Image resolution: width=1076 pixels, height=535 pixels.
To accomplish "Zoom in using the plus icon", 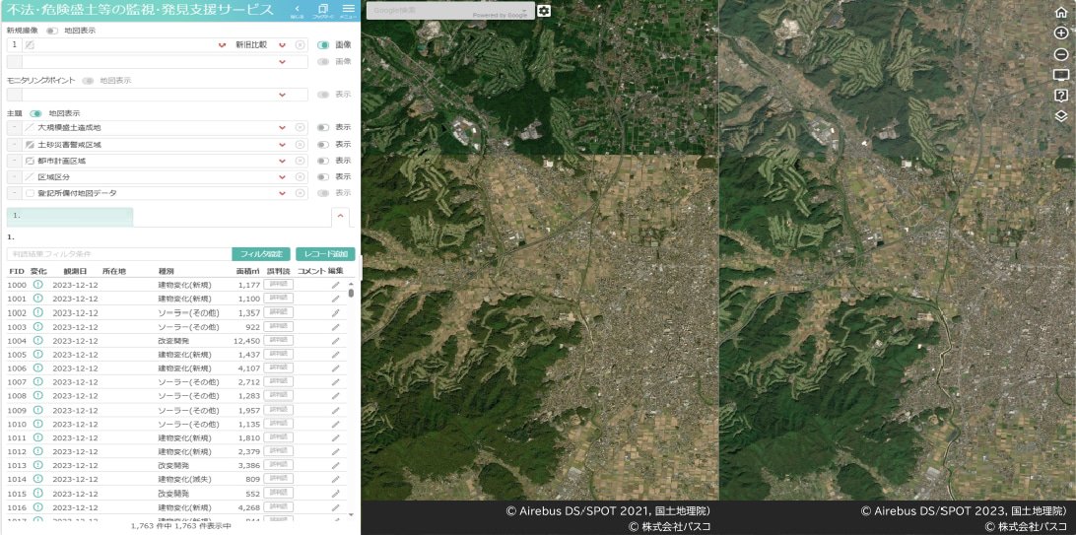I will click(x=1061, y=33).
